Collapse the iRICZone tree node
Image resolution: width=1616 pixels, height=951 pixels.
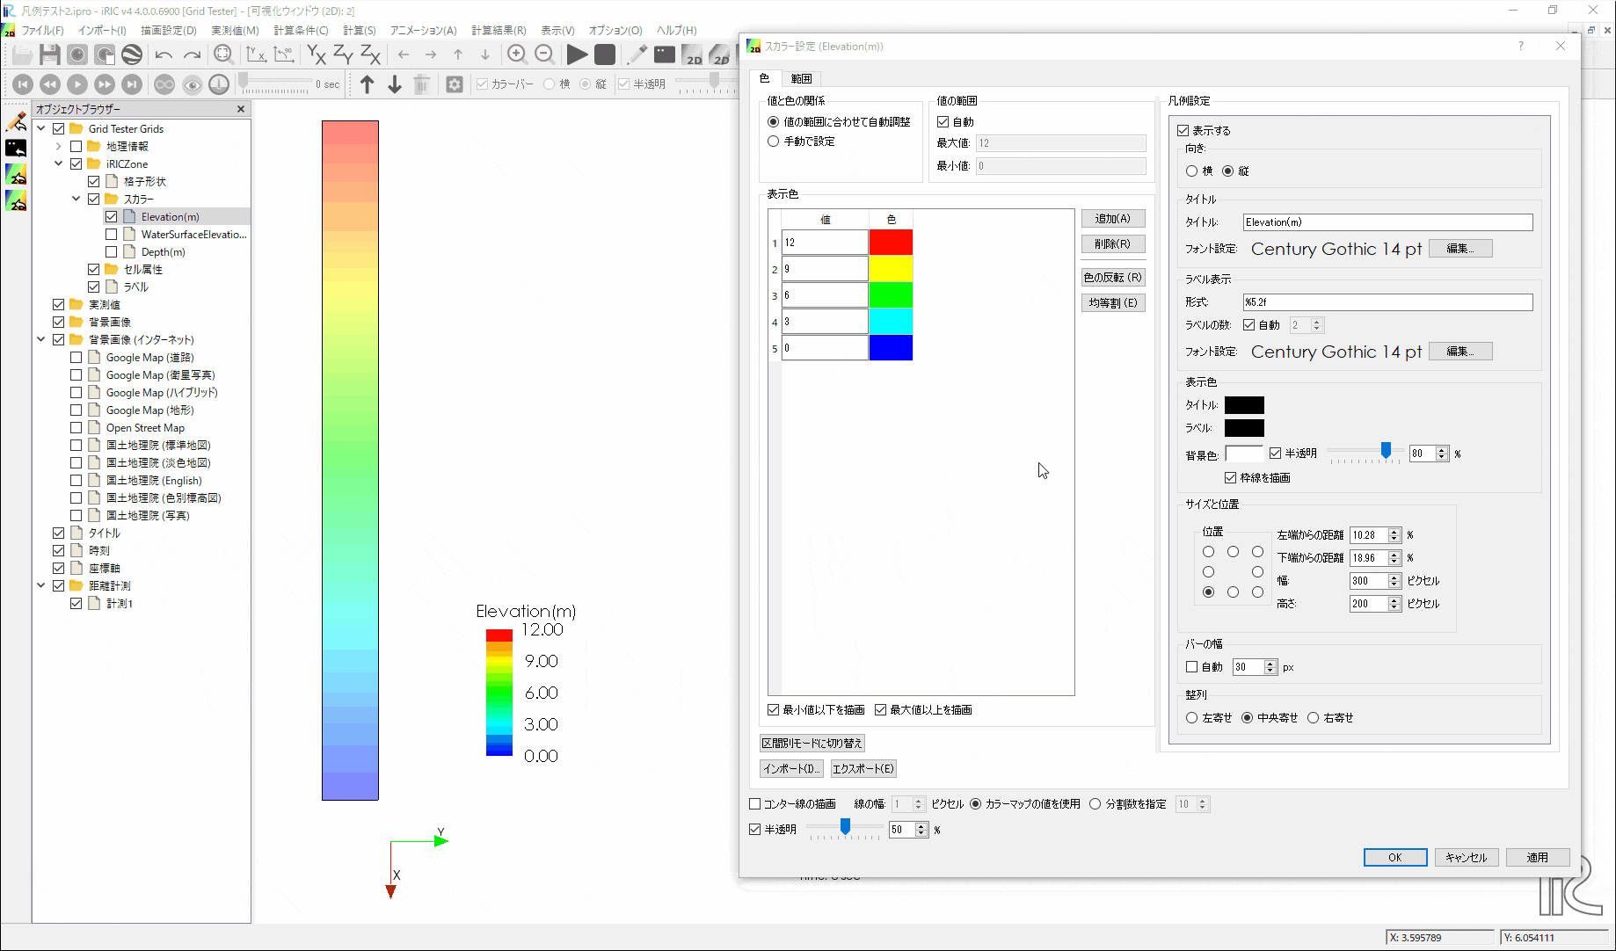click(59, 164)
